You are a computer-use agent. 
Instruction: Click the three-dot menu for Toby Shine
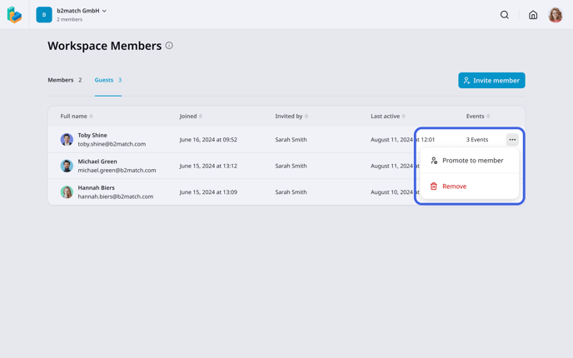coord(512,140)
